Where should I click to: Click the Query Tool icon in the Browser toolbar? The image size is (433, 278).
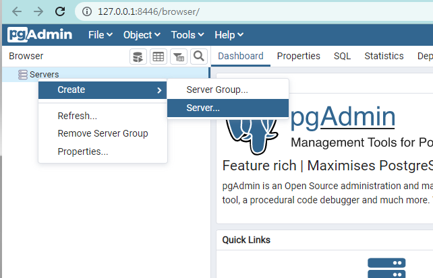[138, 57]
